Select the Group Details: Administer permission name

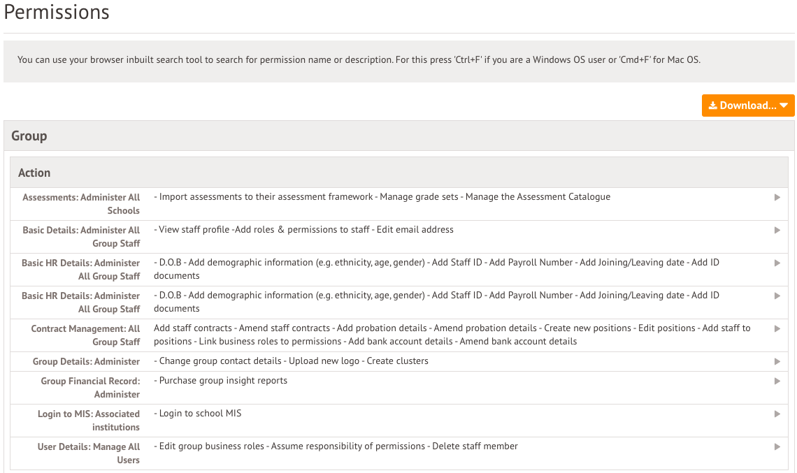click(x=86, y=362)
